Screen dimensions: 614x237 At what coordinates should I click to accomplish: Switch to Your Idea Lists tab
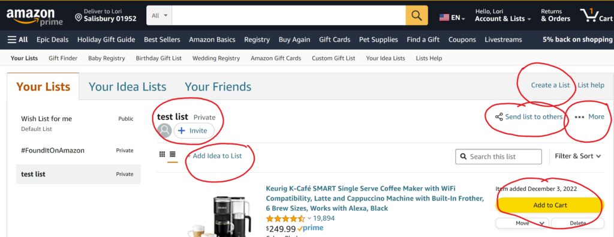(127, 86)
